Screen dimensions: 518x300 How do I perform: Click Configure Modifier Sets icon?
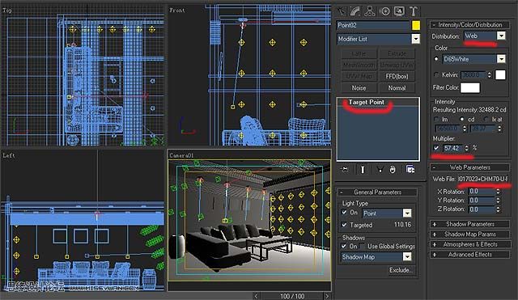point(410,169)
